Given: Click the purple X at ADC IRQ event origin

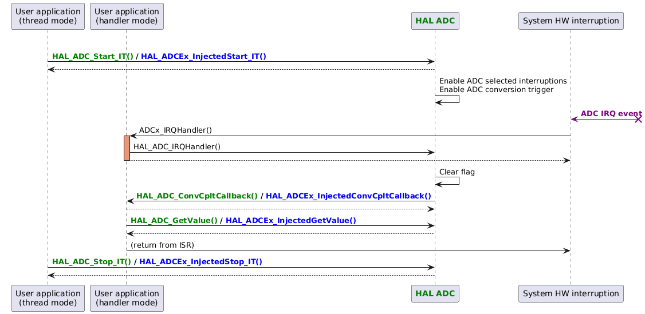Looking at the screenshot, I should [639, 120].
